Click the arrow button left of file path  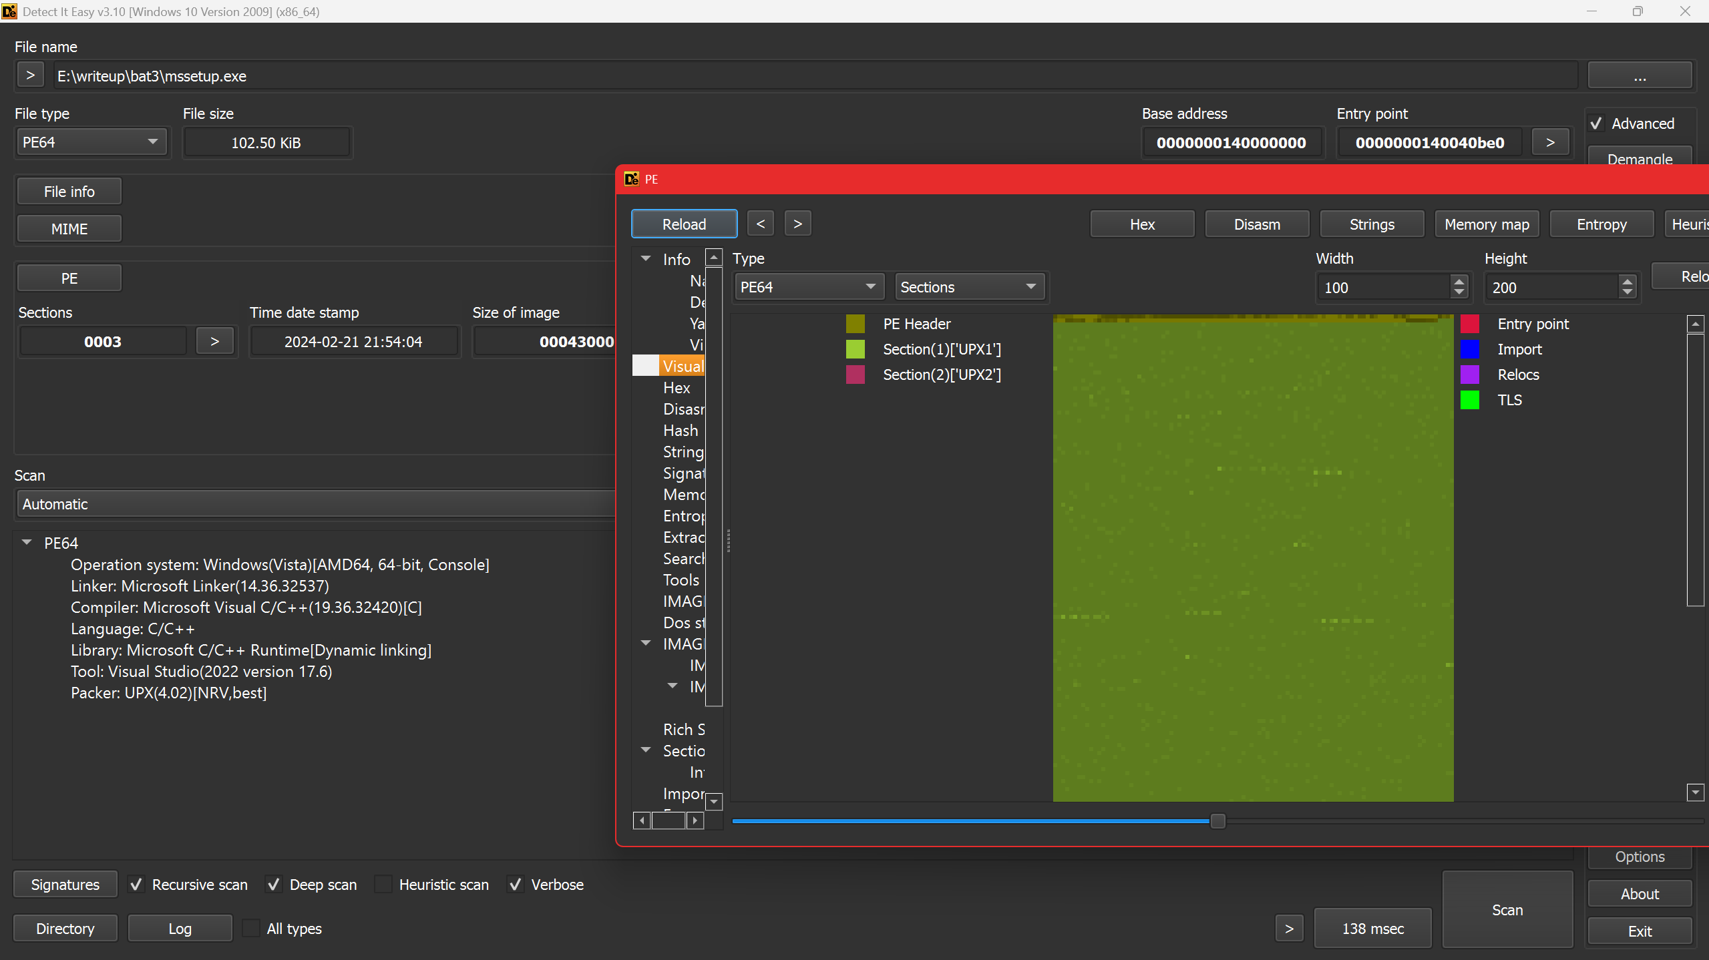point(30,75)
